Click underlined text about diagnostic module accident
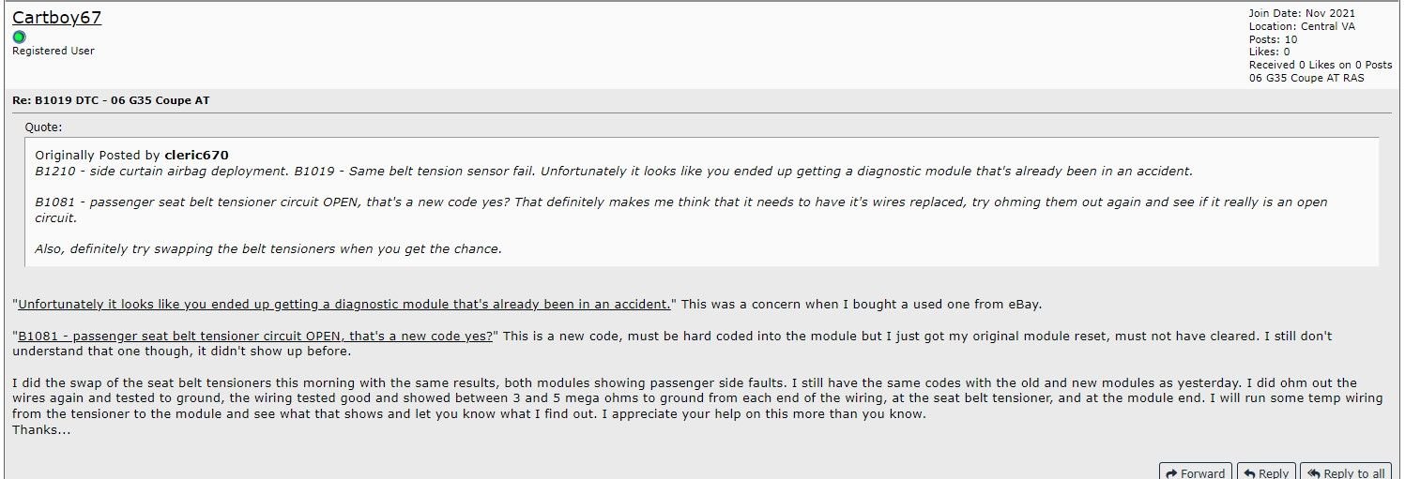 (x=344, y=304)
